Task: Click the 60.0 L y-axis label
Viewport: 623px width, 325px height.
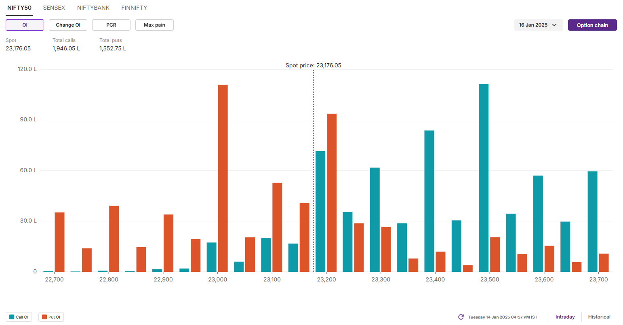Action: tap(28, 170)
